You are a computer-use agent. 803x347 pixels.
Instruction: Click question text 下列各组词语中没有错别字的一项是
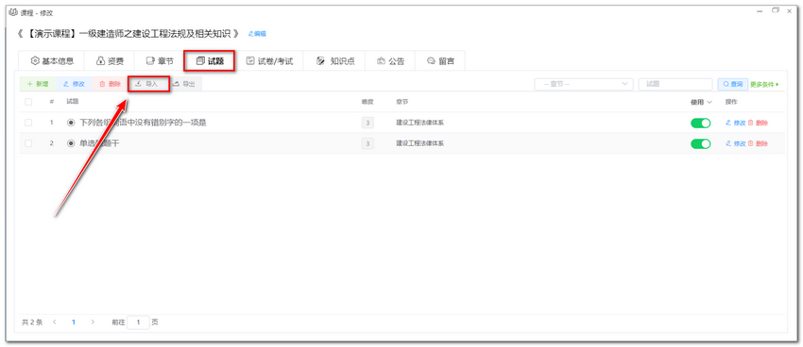pyautogui.click(x=143, y=123)
